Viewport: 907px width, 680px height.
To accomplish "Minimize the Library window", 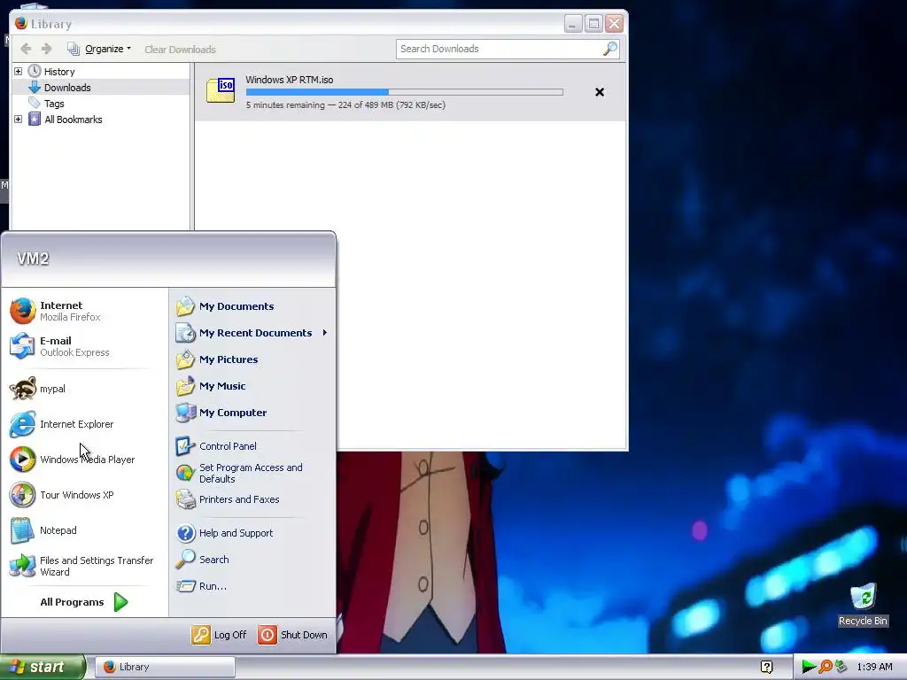I will tap(573, 24).
